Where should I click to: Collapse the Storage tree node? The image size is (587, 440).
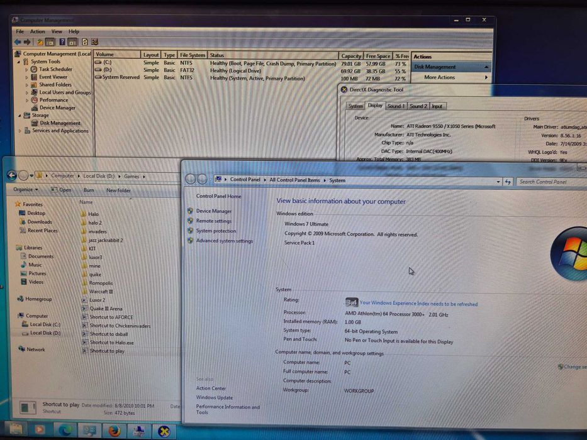tap(20, 116)
